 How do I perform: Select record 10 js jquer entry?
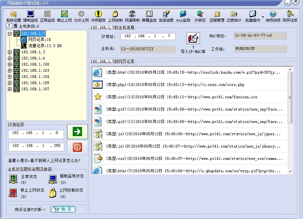190,134
